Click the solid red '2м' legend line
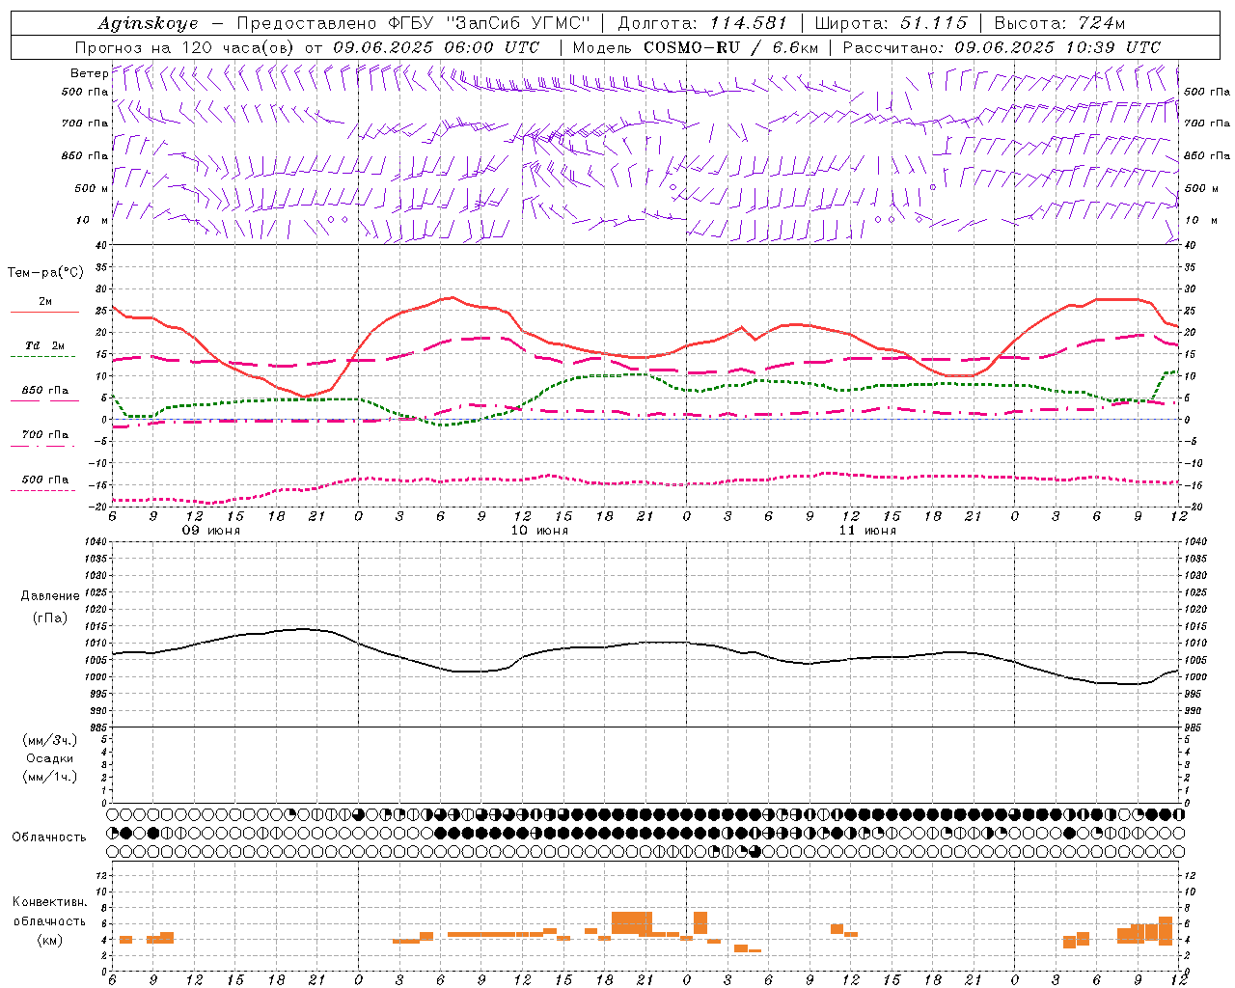1235x988 pixels. (44, 312)
